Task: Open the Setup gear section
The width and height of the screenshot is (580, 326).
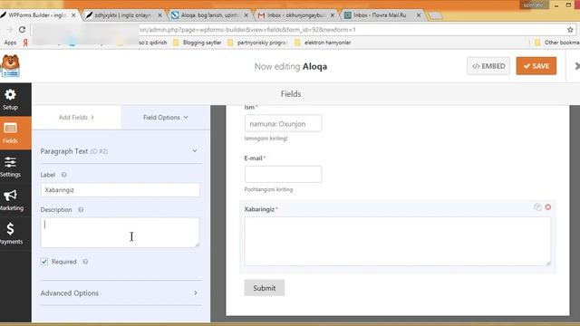Action: (x=10, y=100)
